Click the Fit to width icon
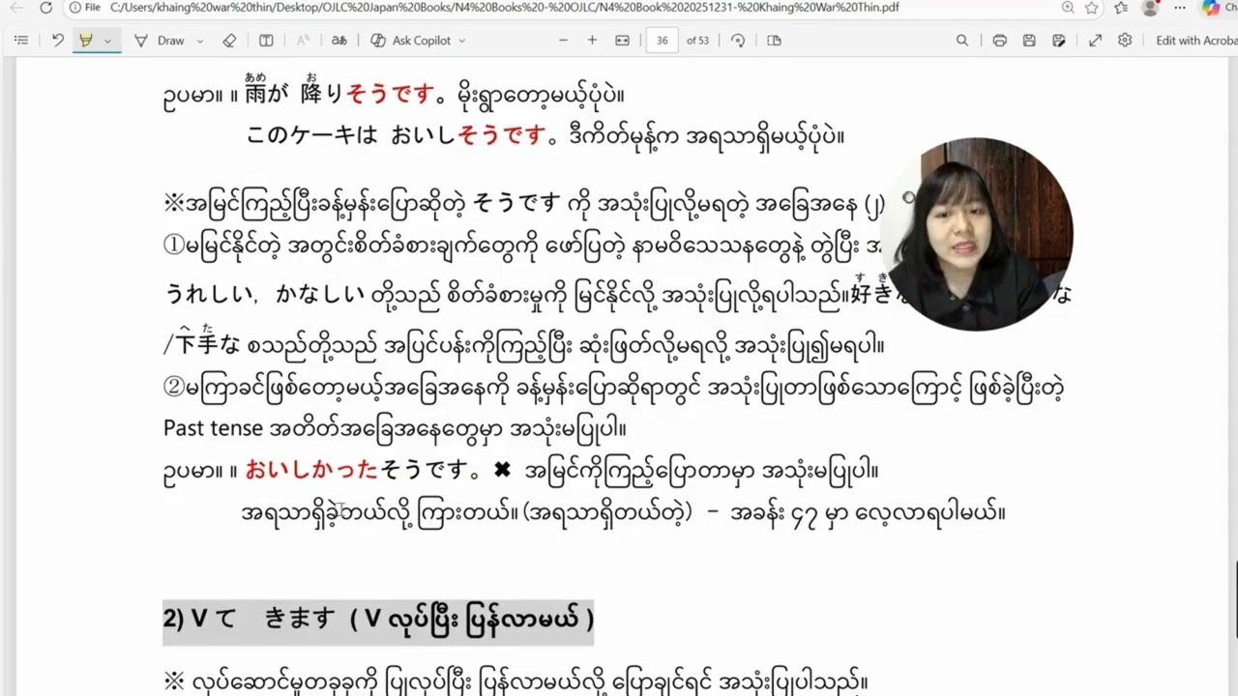The width and height of the screenshot is (1238, 696). (622, 41)
